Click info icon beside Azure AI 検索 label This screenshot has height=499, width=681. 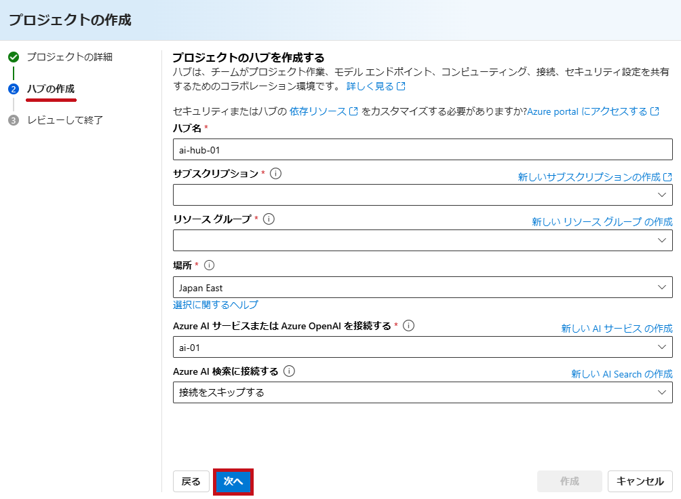click(289, 371)
